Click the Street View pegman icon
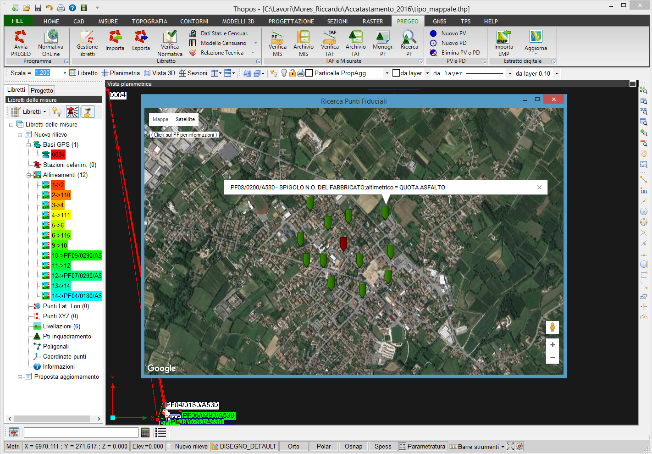652x454 pixels. (x=552, y=327)
